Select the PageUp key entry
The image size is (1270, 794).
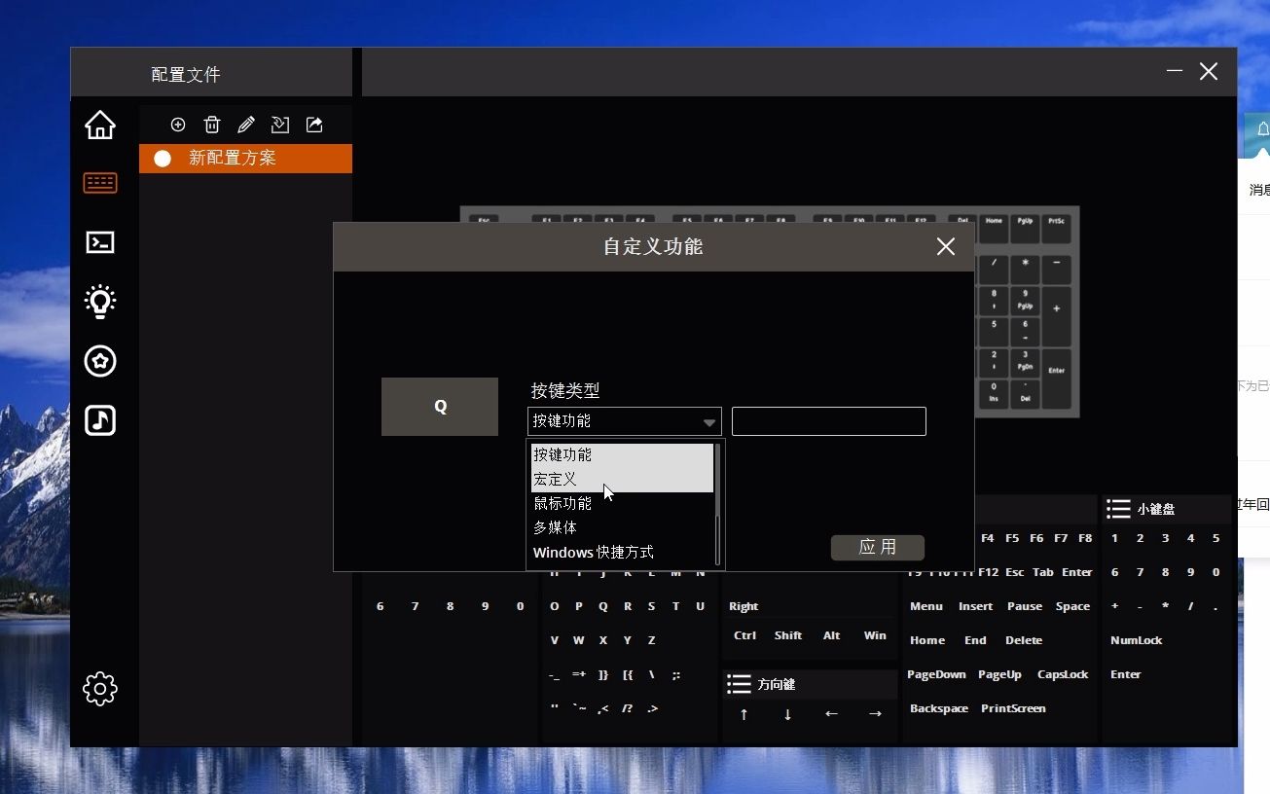tap(1000, 674)
